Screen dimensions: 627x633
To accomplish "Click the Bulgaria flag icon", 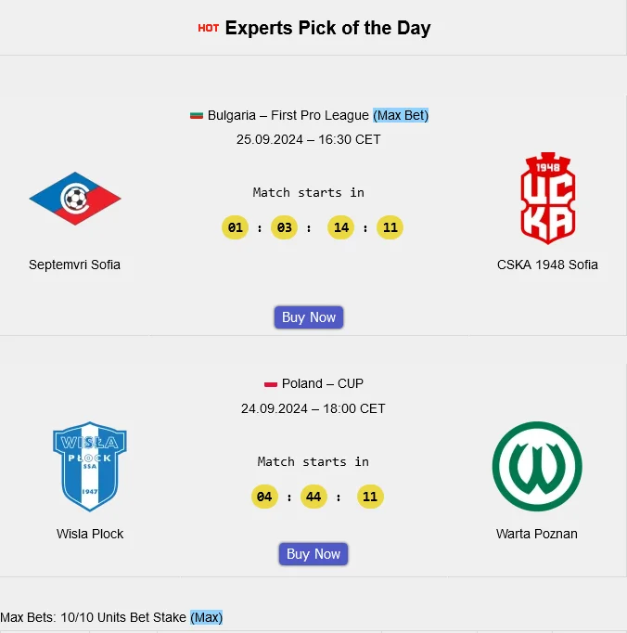I will 197,116.
